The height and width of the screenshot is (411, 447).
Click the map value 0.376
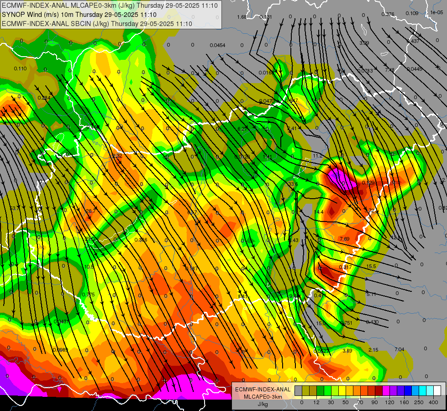388,14
